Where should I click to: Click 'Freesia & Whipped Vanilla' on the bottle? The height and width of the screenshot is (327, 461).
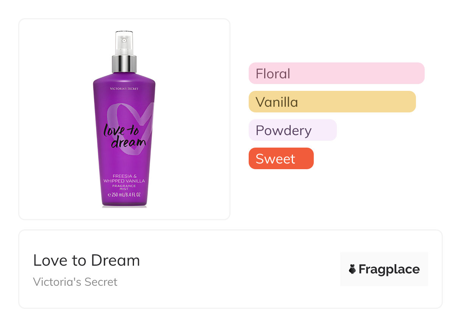coord(124,178)
